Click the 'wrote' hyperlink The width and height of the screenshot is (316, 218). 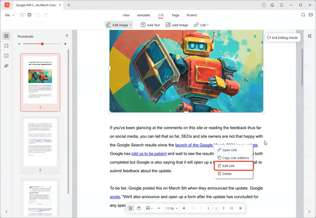tap(115, 197)
